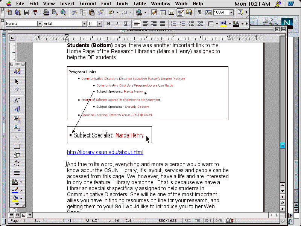This screenshot has height=226, width=301.
Task: Decrease the paragraph indent
Action: pos(191,24)
